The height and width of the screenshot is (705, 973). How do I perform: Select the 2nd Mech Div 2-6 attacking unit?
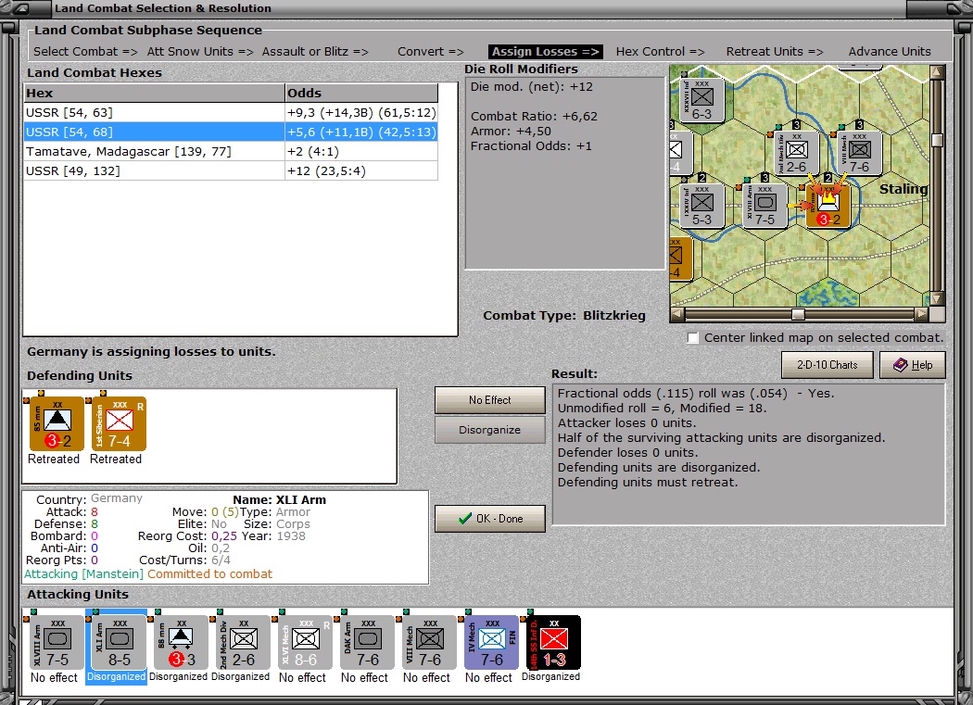tap(243, 642)
